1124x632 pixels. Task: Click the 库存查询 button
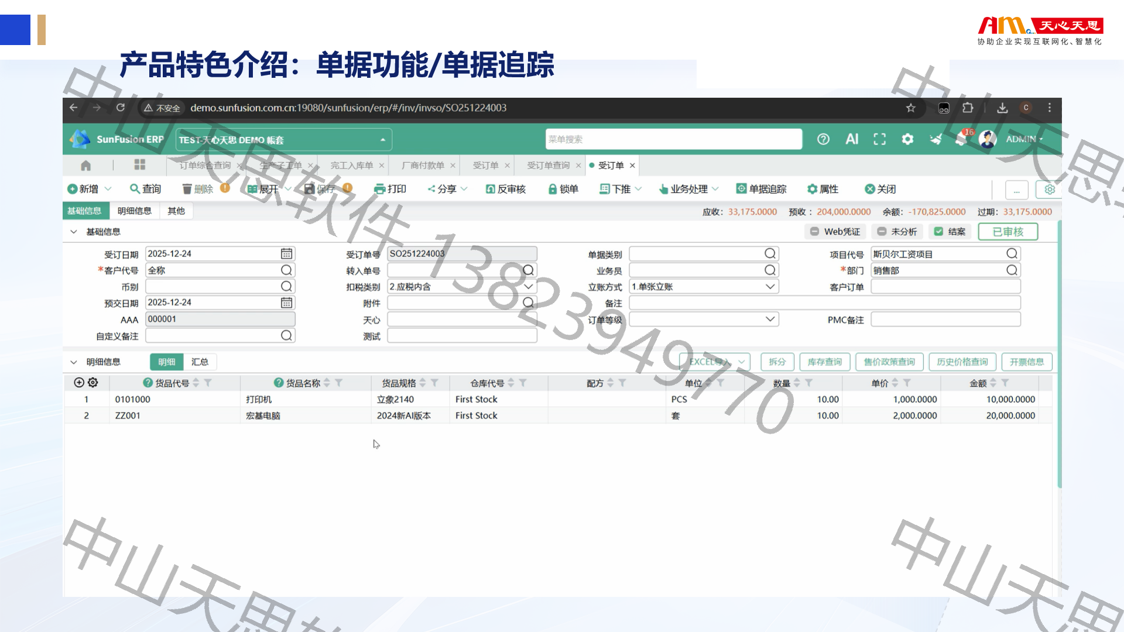(x=825, y=362)
